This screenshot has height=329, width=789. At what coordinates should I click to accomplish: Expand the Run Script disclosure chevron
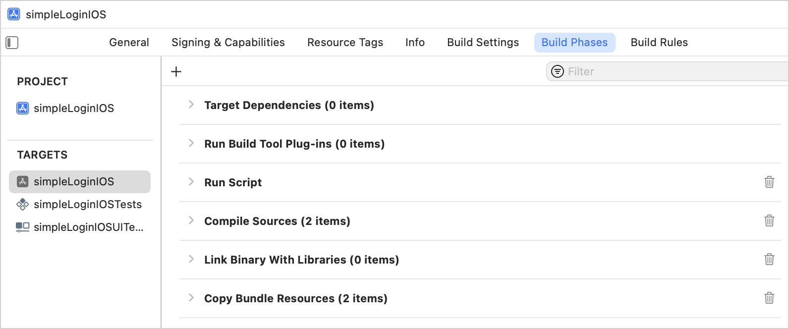tap(191, 182)
